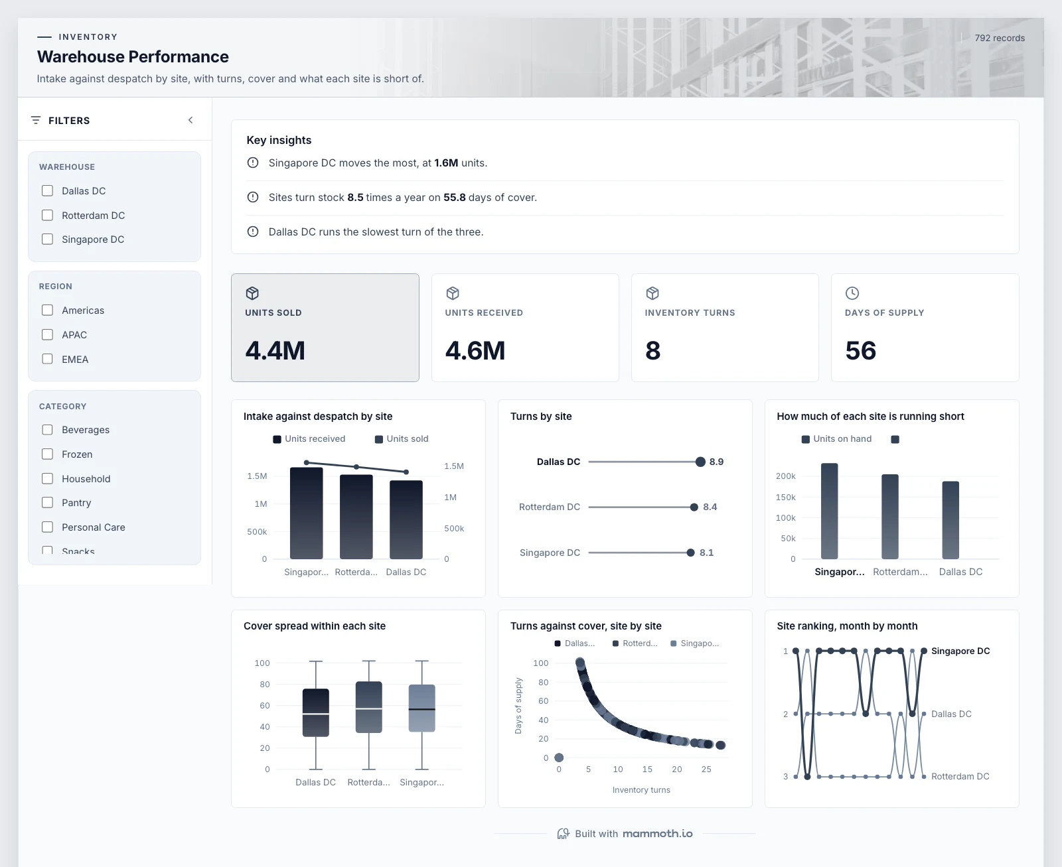Click the Rotterdam DC label in site ranking chart
Image resolution: width=1062 pixels, height=867 pixels.
coord(960,776)
